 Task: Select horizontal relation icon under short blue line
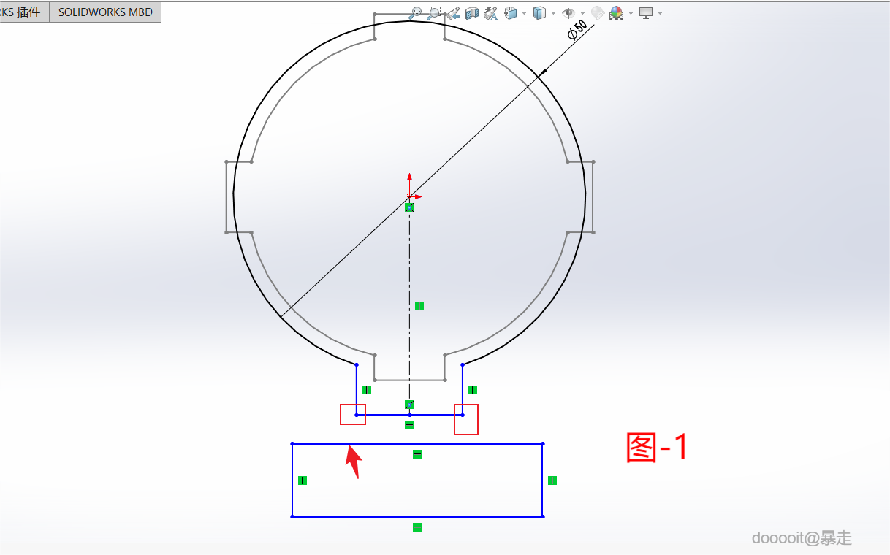(x=409, y=425)
